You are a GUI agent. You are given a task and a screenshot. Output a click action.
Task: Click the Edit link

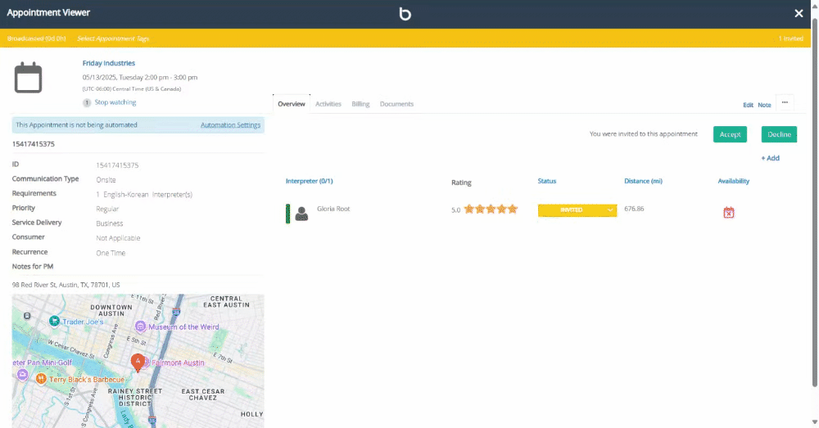coord(748,105)
